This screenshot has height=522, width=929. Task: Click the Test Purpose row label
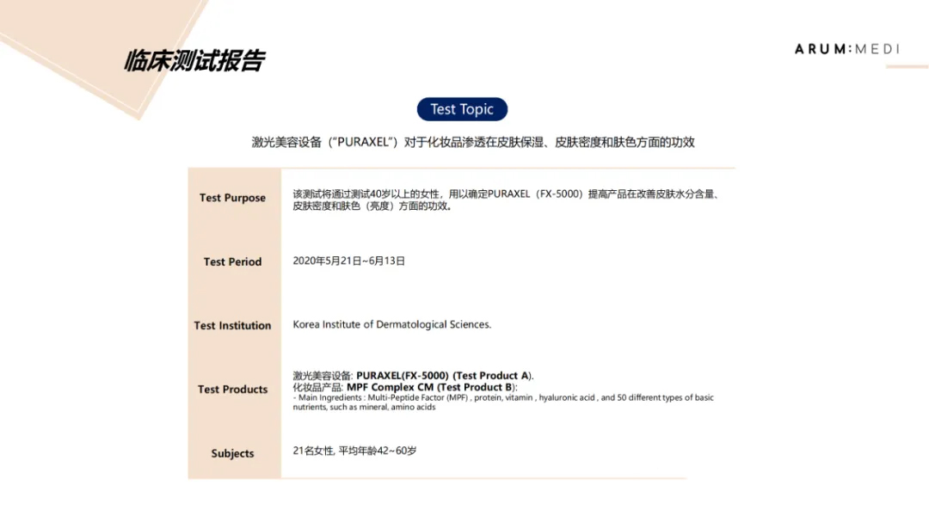point(232,198)
